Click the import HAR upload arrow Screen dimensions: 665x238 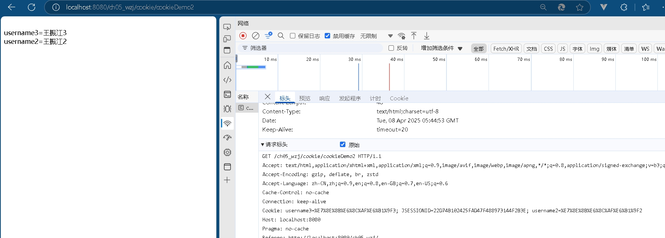tap(414, 36)
